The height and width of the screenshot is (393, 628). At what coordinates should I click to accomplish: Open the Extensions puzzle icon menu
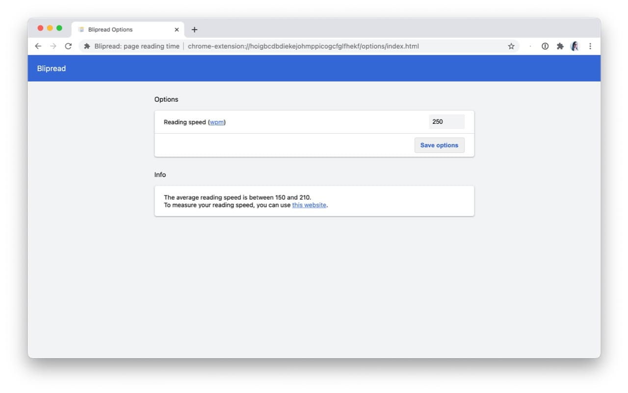pos(560,46)
